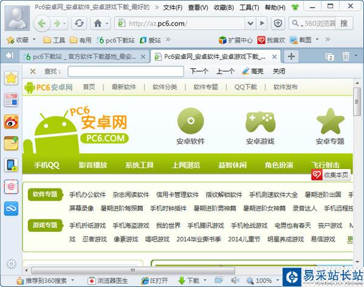Click the 收集本页 button

point(331,175)
